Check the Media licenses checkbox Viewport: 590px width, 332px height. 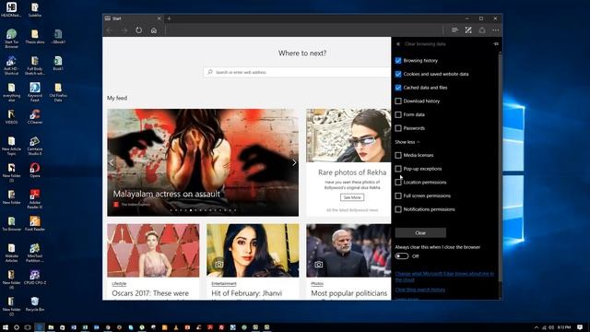tap(398, 155)
